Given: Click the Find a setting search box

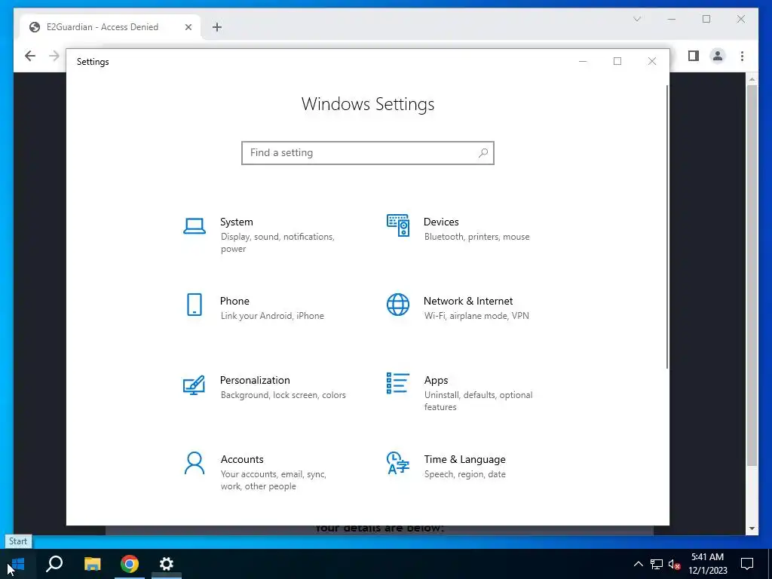Looking at the screenshot, I should [368, 153].
